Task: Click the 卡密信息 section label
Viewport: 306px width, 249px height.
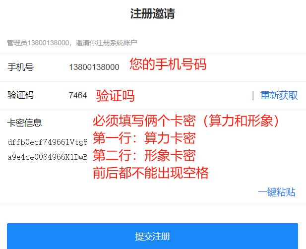Action: pos(24,123)
